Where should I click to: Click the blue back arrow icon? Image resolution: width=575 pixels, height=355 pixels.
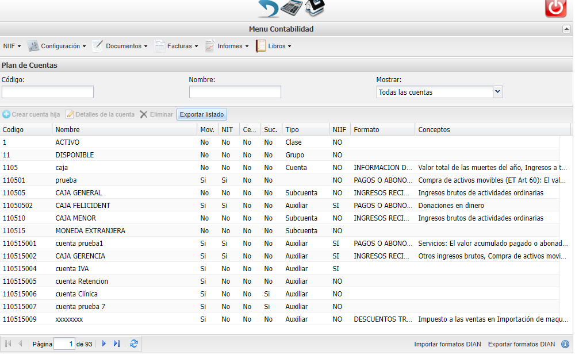point(268,9)
